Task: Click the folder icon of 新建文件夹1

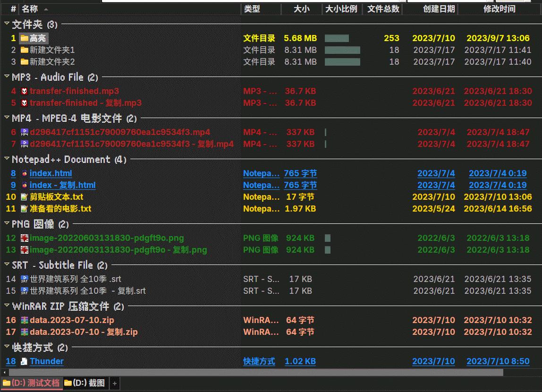Action: [x=24, y=50]
